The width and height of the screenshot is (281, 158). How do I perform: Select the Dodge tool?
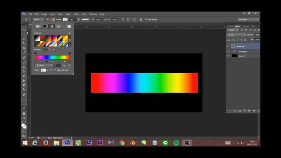24,90
